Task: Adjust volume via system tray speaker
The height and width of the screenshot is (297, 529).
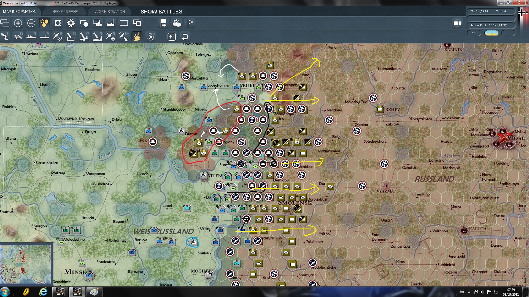Action: 482,292
